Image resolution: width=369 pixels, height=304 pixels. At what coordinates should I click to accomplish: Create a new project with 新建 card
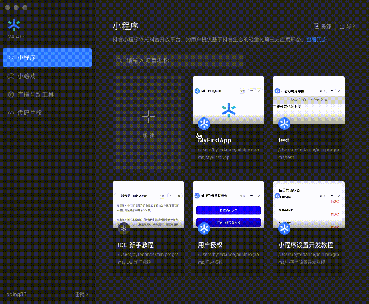tap(148, 124)
